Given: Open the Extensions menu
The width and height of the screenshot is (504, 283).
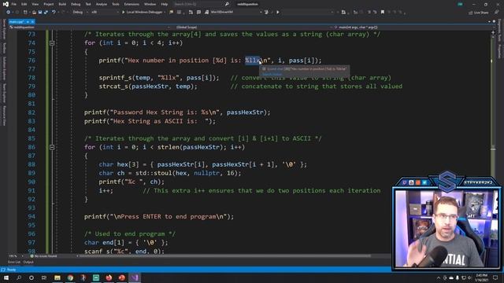Looking at the screenshot, I should pos(132,4).
